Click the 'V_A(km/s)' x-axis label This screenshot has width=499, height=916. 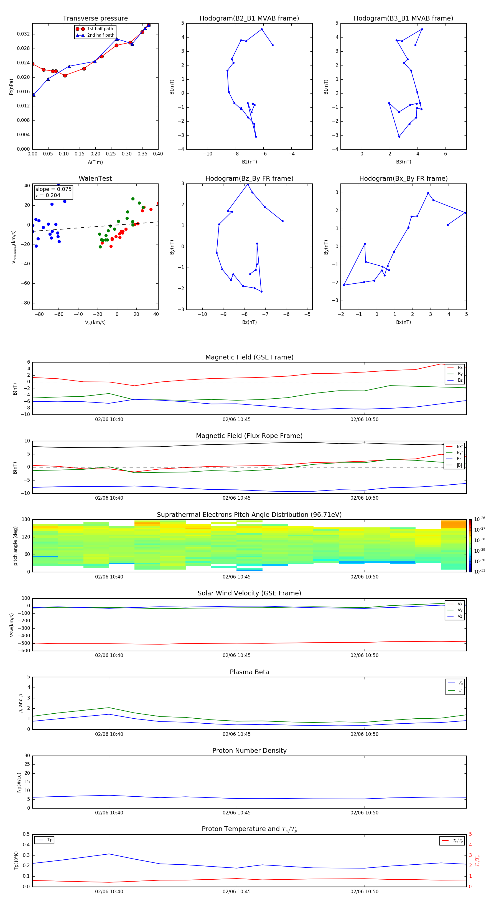(x=95, y=323)
